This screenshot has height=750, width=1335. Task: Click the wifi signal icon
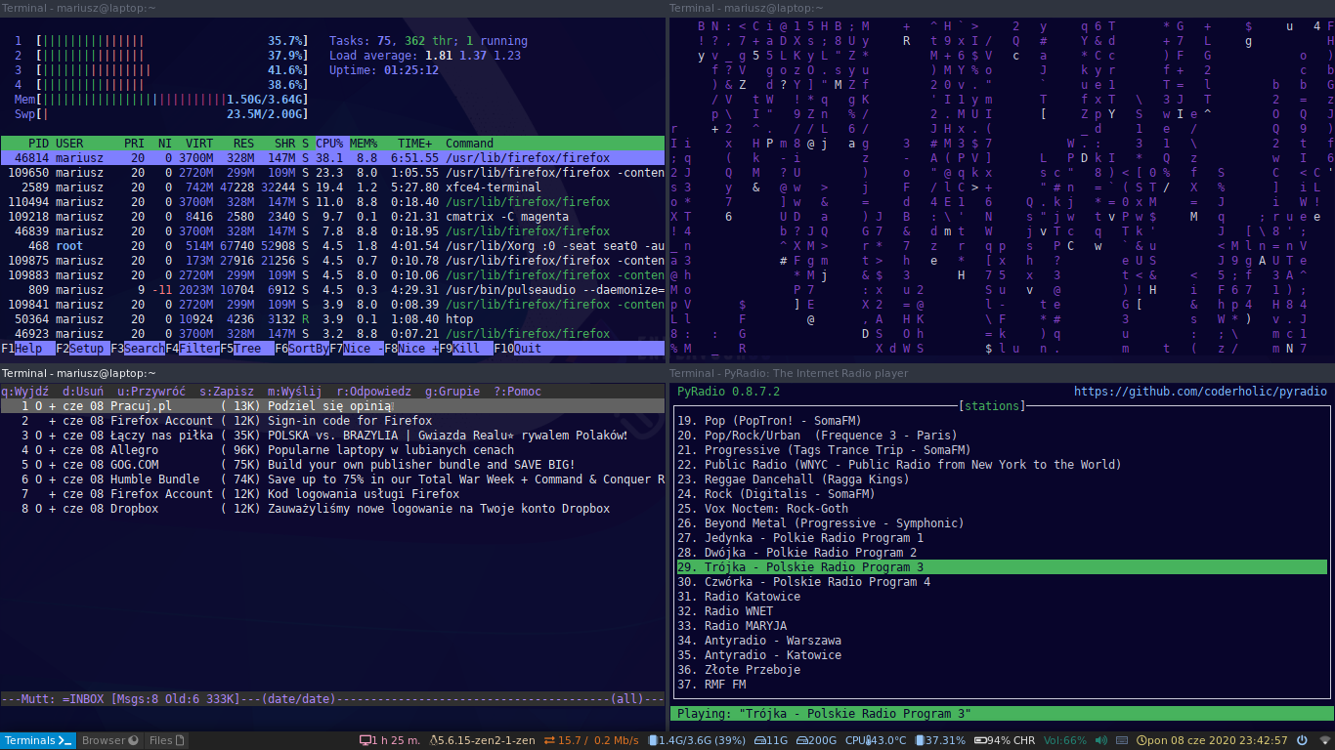point(1324,740)
